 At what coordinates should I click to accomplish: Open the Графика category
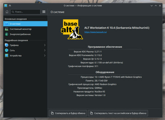click(25, 45)
